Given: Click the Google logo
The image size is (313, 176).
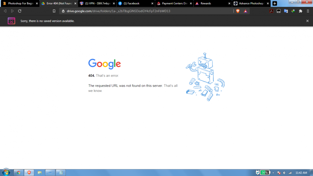Looking at the screenshot, I should coord(105,64).
